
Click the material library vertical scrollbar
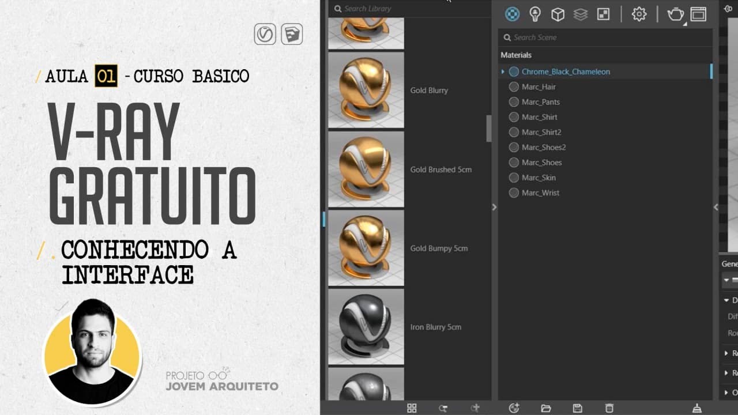(489, 128)
